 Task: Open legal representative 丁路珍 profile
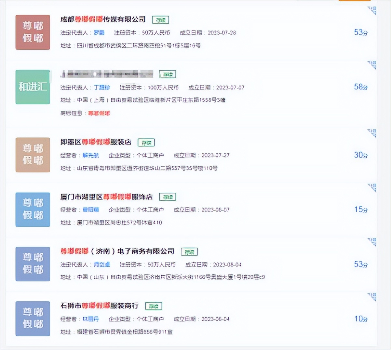(x=101, y=88)
